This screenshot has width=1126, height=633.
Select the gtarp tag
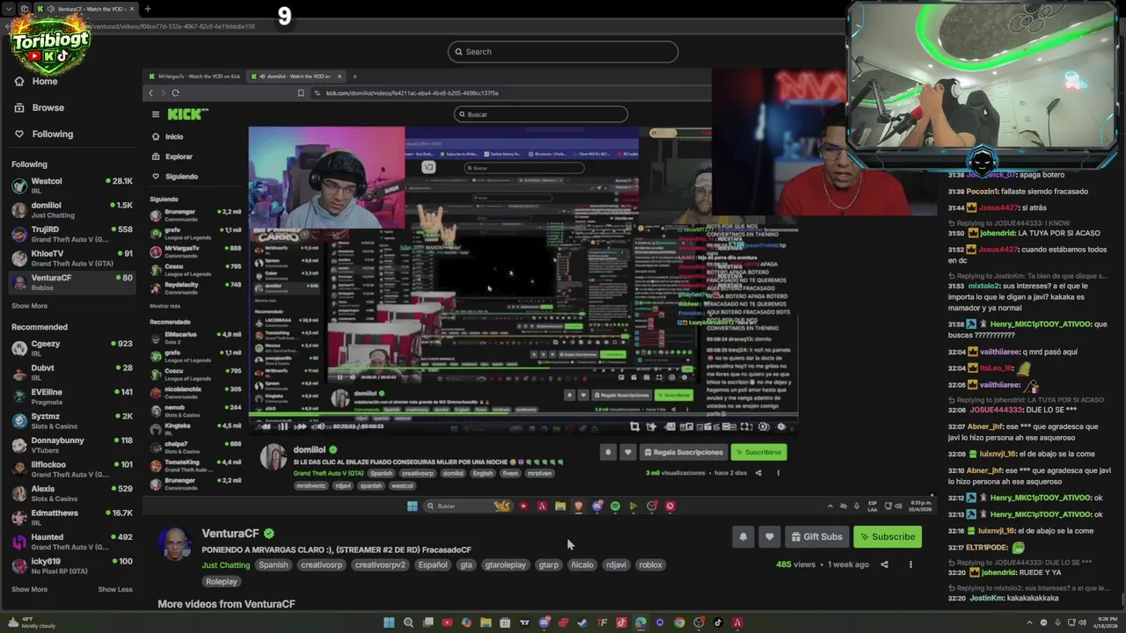point(548,565)
